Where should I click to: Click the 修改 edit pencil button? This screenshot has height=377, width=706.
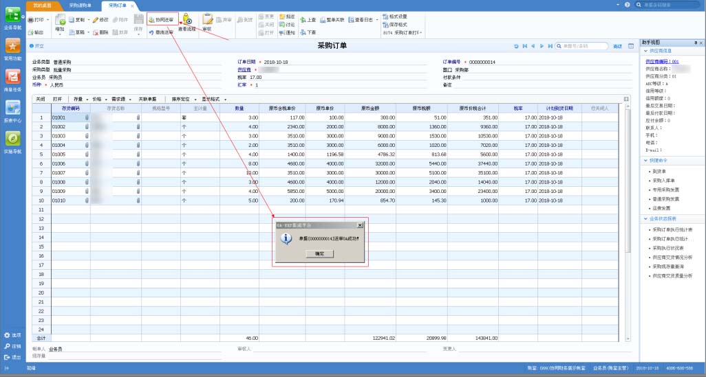101,20
